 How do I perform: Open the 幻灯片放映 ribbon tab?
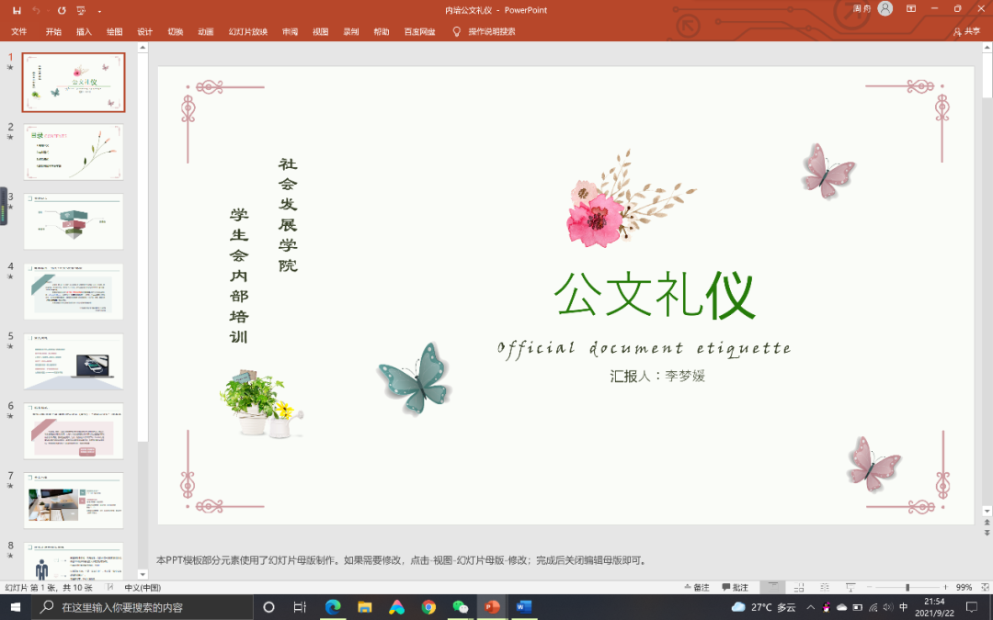pos(247,31)
